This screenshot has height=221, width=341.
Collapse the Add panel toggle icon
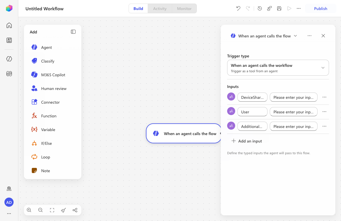coord(73,32)
